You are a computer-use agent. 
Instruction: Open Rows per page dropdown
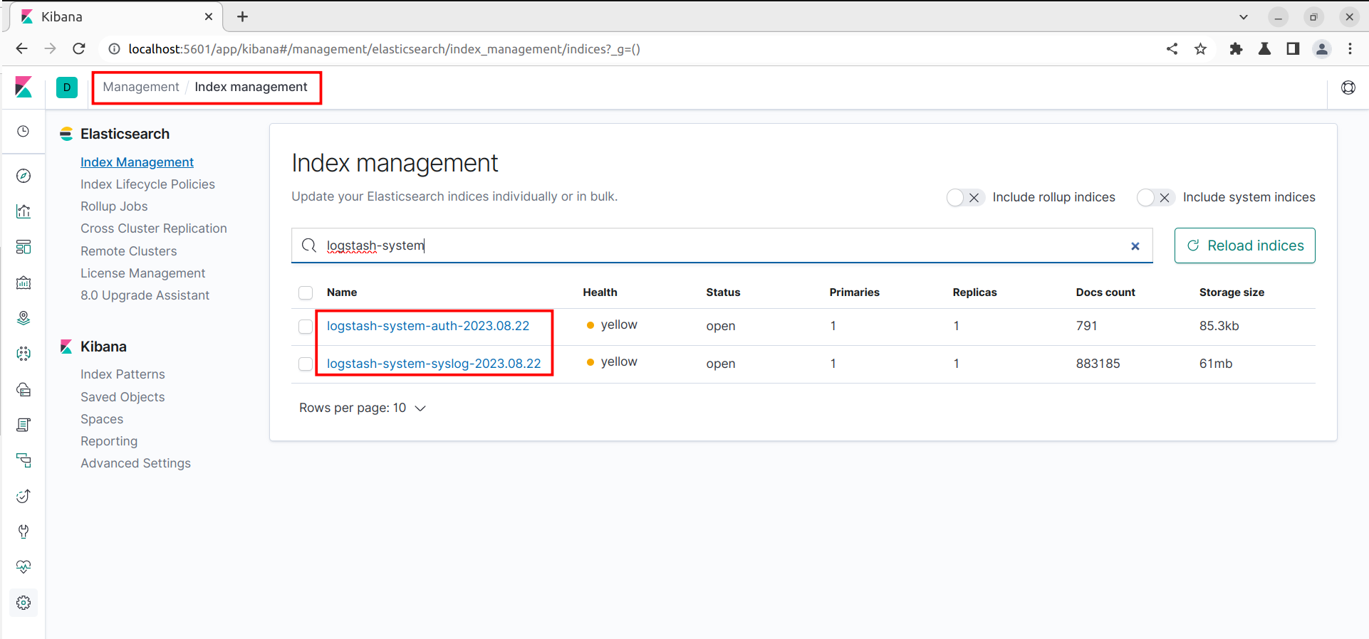tap(363, 408)
